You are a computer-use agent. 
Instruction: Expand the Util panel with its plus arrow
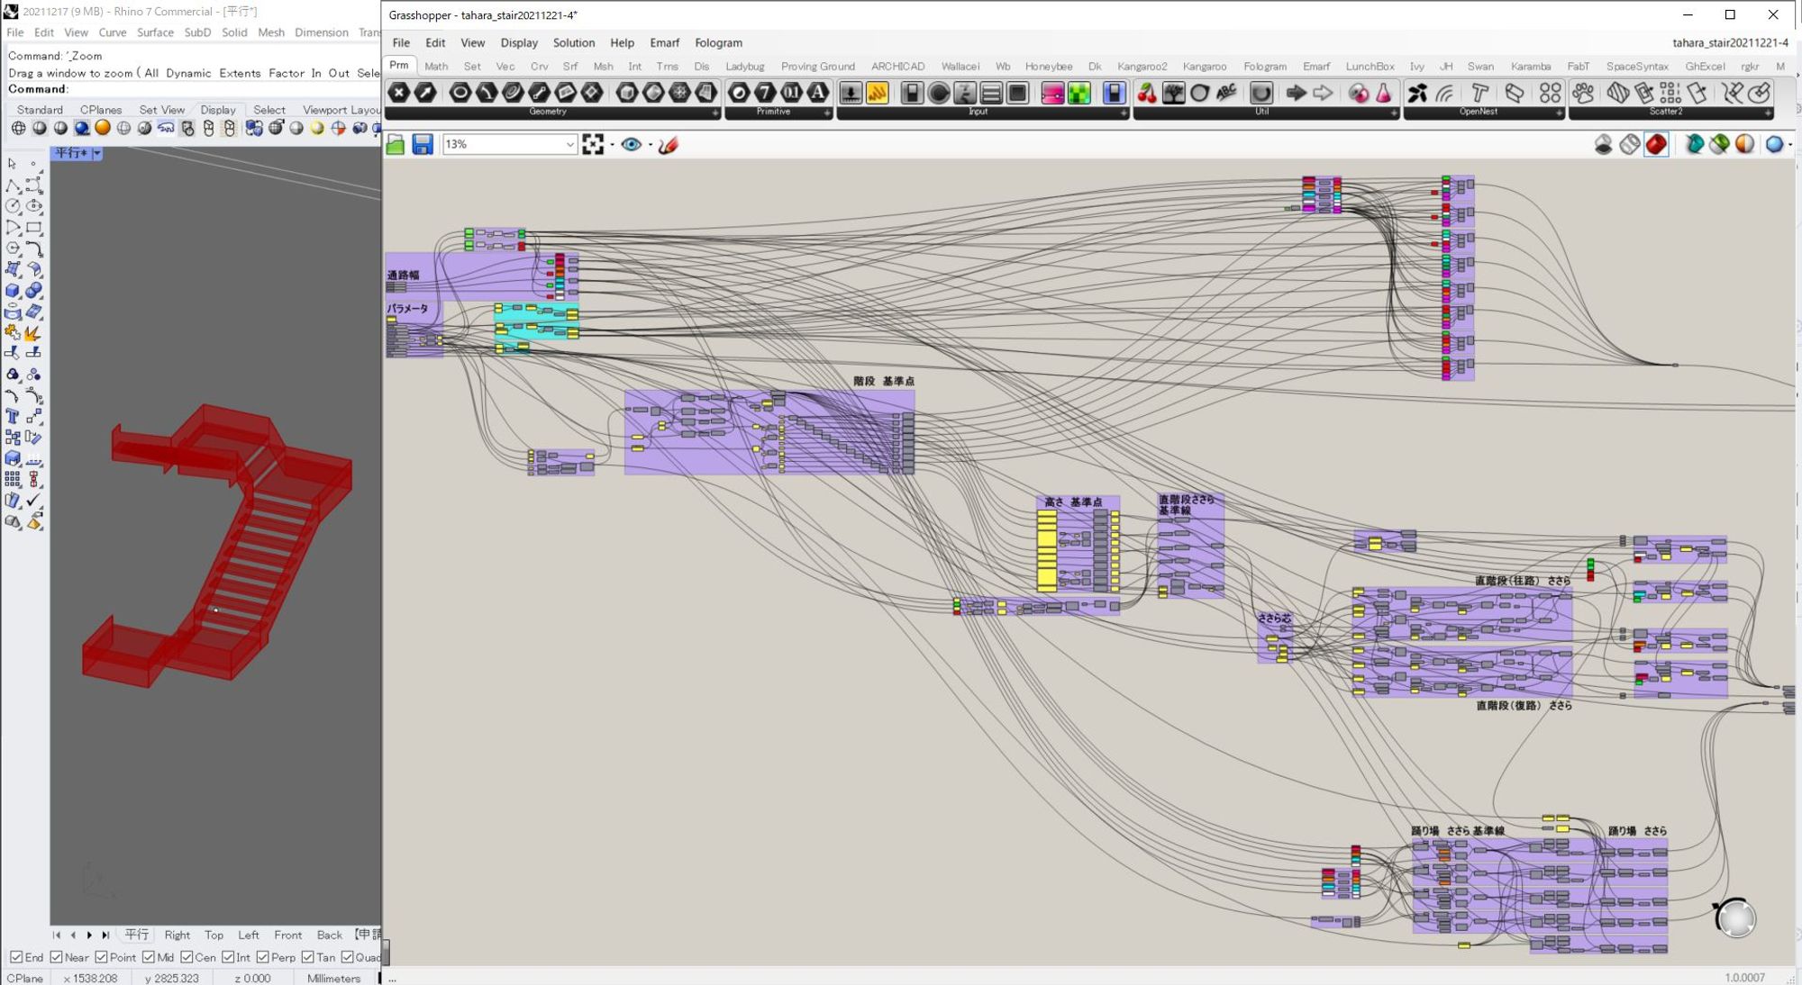pyautogui.click(x=1393, y=113)
